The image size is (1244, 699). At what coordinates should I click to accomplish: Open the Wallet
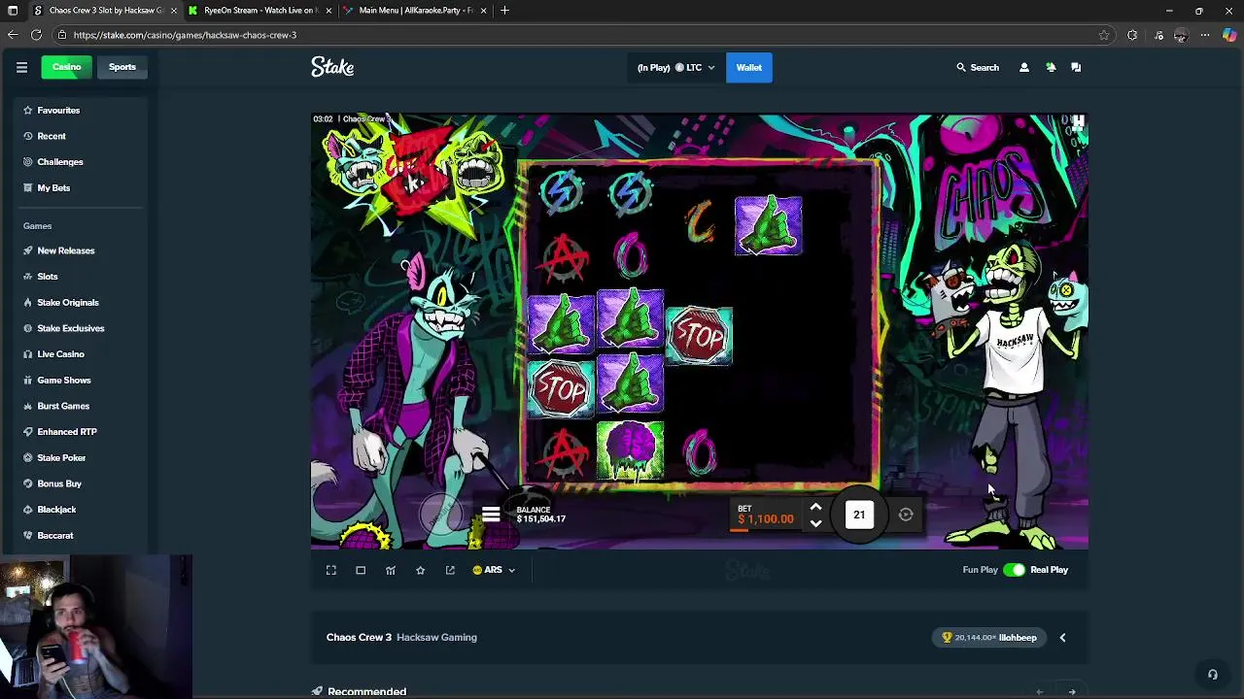click(748, 67)
